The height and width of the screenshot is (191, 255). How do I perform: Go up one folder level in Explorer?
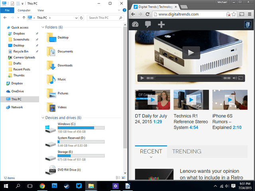pos(24,18)
